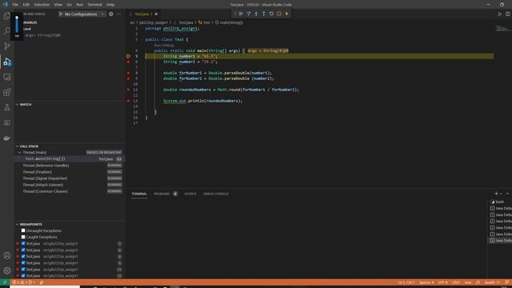Screen dimensions: 512x288
Task: Select the bash terminal in the list
Action: tap(499, 202)
